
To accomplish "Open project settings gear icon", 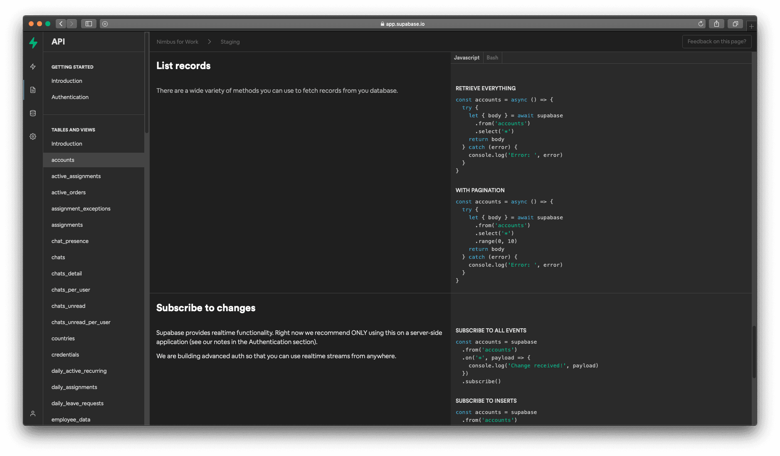I will [33, 136].
